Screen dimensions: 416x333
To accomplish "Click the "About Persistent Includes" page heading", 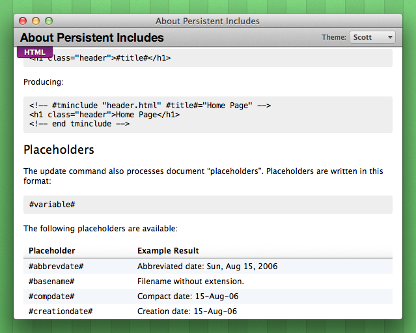I will pyautogui.click(x=92, y=38).
